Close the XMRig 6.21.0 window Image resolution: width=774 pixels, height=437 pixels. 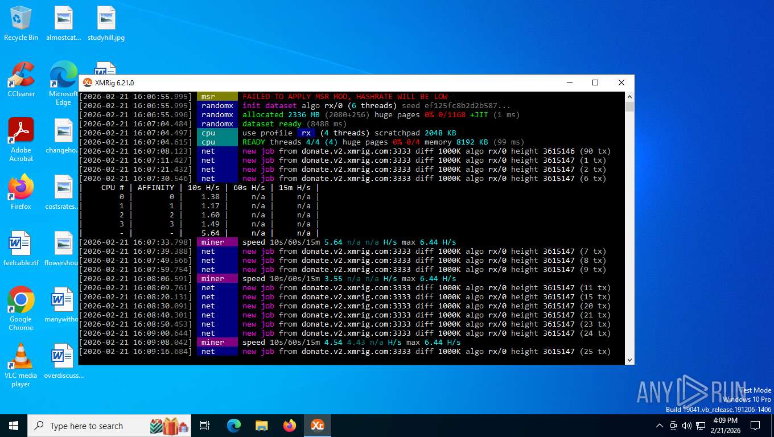(x=621, y=83)
